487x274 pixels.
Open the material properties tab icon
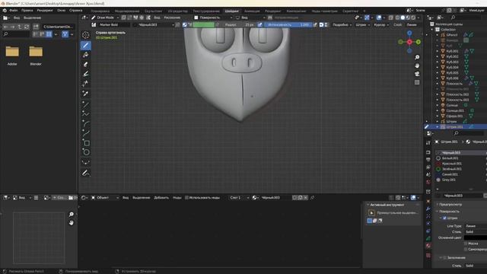[x=428, y=246]
